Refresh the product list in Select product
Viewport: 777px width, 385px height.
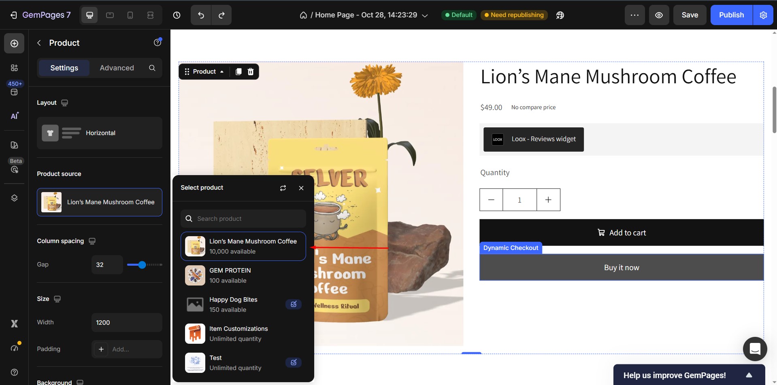tap(283, 188)
